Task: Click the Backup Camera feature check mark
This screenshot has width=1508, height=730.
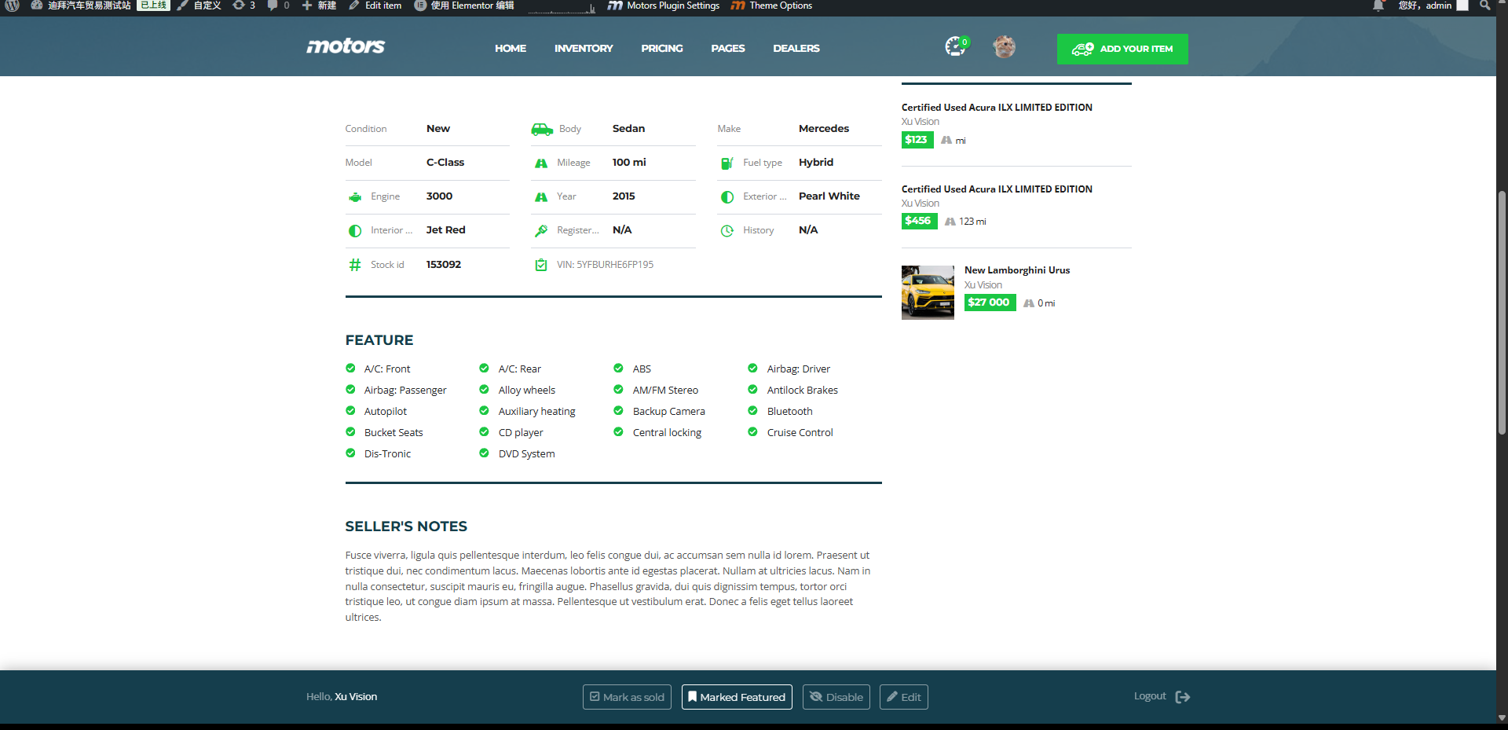Action: [618, 411]
